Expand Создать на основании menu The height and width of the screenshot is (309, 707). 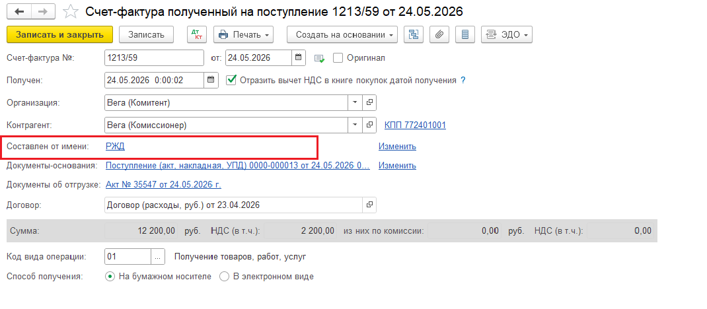(x=342, y=35)
